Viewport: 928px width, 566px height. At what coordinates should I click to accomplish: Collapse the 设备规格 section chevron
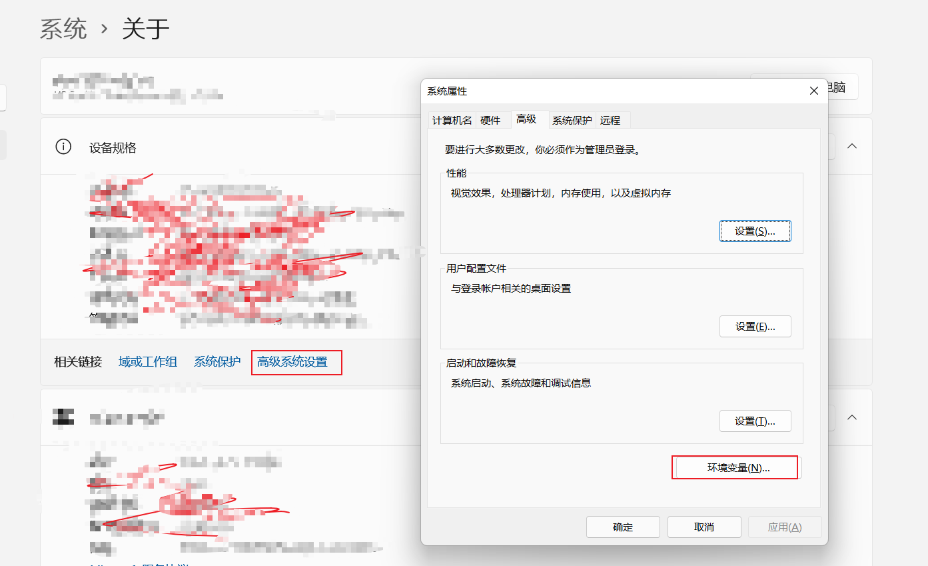point(851,146)
